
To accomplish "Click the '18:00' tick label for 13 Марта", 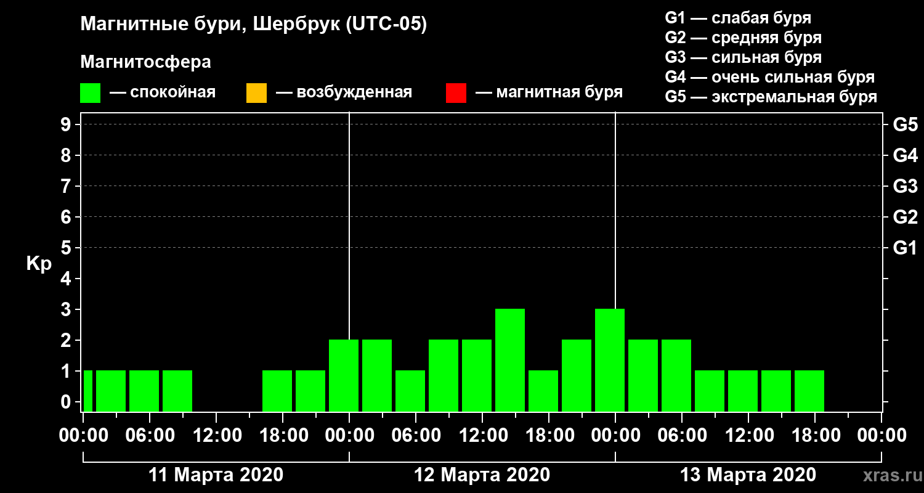I will pyautogui.click(x=815, y=435).
